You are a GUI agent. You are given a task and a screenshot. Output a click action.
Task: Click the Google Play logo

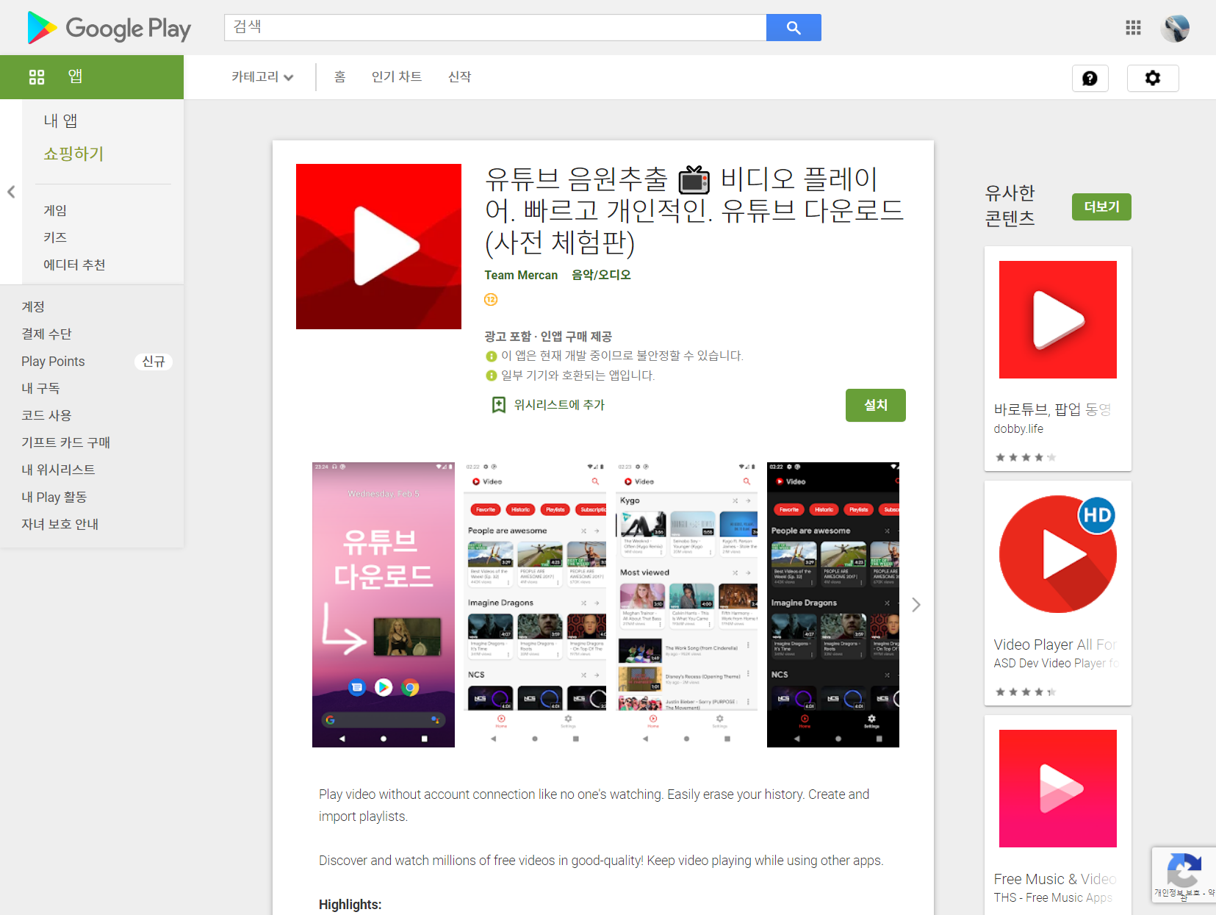pos(109,28)
